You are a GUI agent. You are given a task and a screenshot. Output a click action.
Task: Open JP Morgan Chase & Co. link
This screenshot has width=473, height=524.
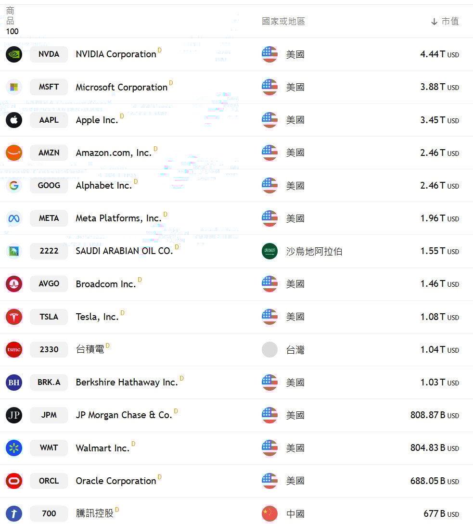(x=124, y=415)
